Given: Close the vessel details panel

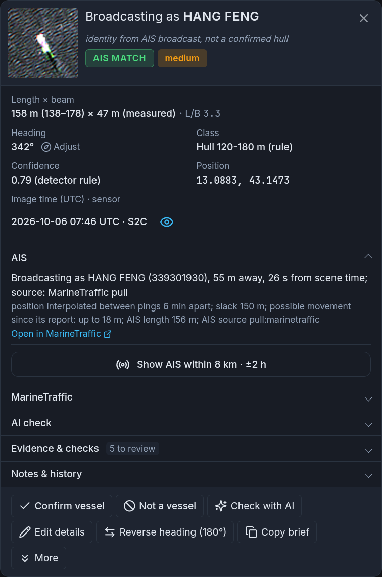Looking at the screenshot, I should click(x=364, y=18).
